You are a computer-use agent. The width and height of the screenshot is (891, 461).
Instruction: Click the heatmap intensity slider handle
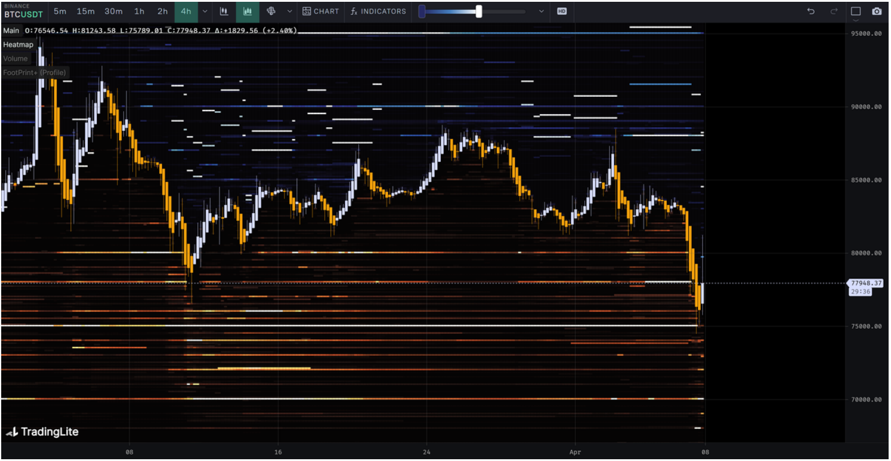pyautogui.click(x=479, y=11)
